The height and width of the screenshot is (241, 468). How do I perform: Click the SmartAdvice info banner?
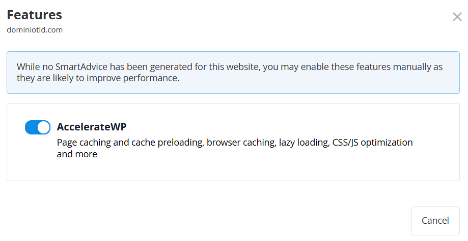(x=233, y=73)
